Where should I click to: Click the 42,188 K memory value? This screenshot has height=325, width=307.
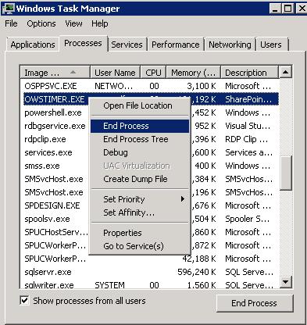point(199,259)
